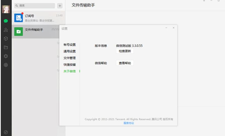
Task: Click the Tencent copyright notice text
Action: [x=129, y=119]
